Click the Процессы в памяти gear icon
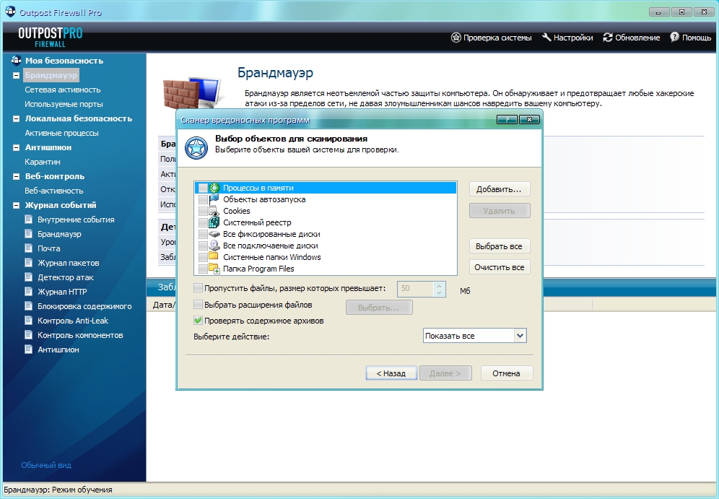The height and width of the screenshot is (499, 719). point(214,188)
